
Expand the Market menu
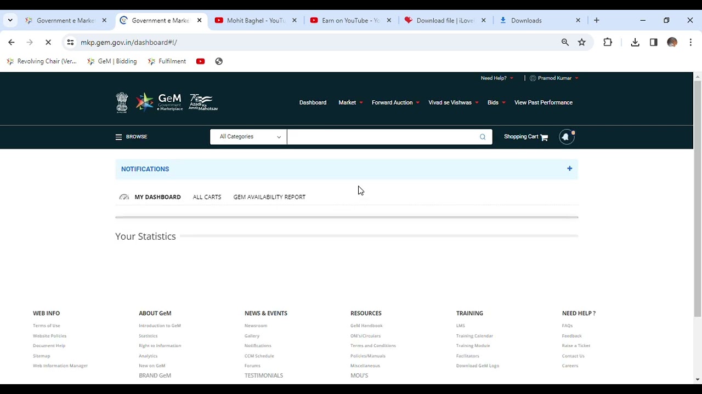[x=350, y=102]
